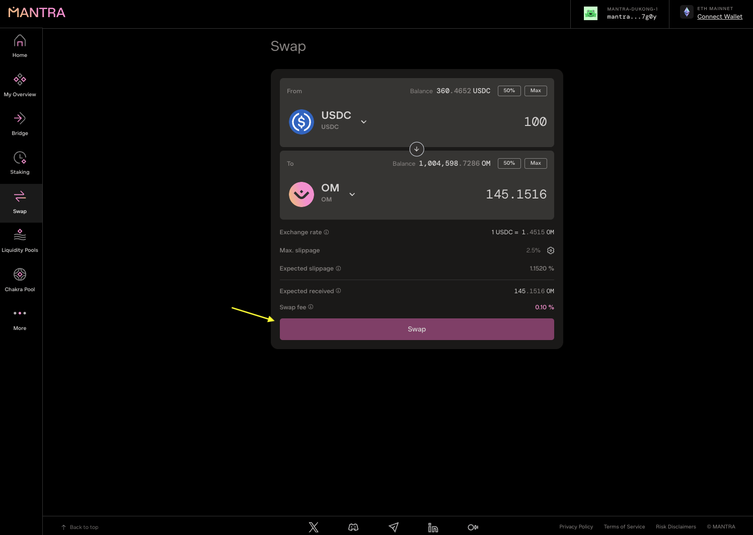Open the Telegram footer icon
This screenshot has width=753, height=535.
point(394,527)
